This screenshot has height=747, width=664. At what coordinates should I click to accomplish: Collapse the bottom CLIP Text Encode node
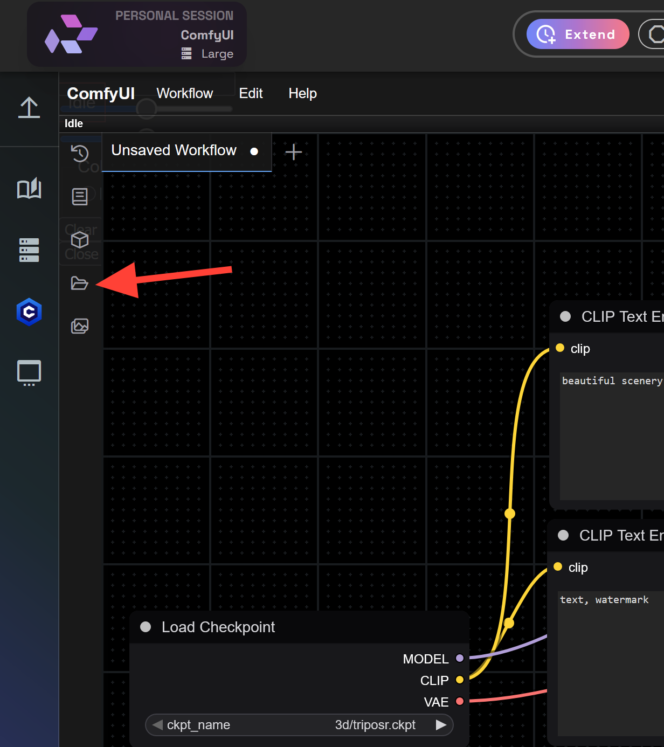click(563, 536)
